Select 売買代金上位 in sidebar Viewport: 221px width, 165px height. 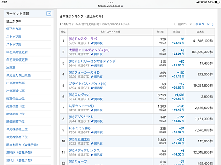[15, 98]
